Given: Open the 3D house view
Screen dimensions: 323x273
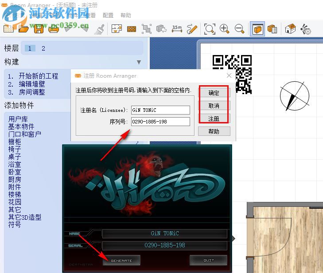Looking at the screenshot, I should [290, 29].
